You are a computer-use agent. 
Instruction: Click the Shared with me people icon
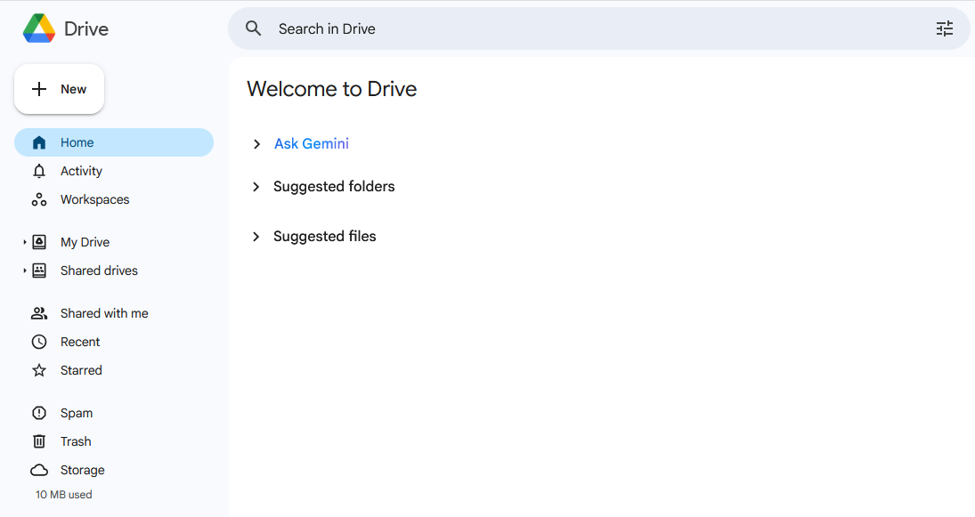tap(39, 313)
